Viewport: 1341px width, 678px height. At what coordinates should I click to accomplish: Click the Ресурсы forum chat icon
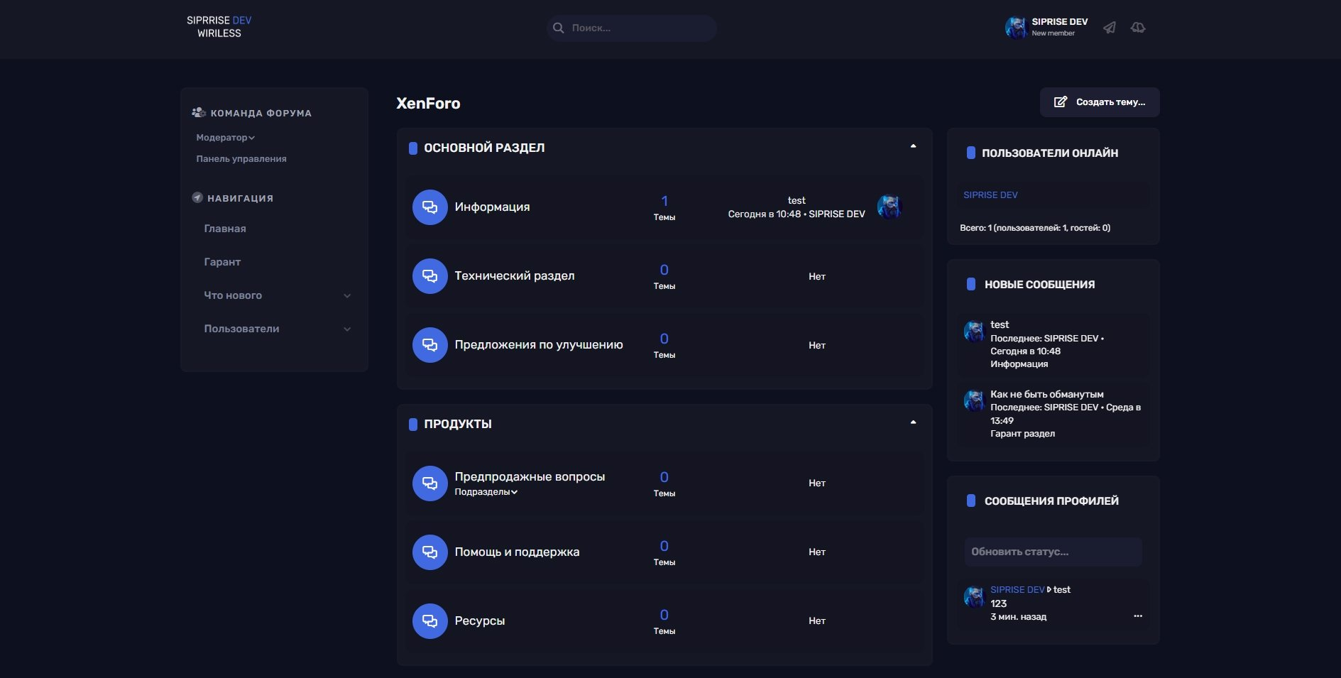coord(429,621)
